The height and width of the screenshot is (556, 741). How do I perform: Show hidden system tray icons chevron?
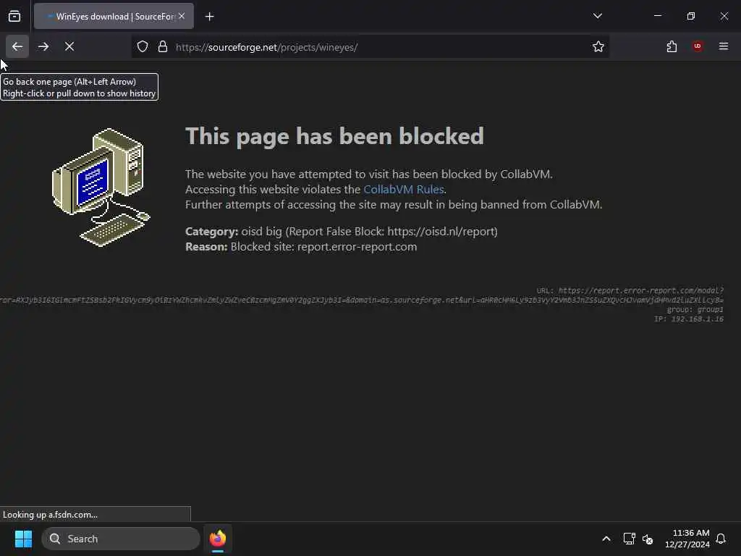click(606, 539)
